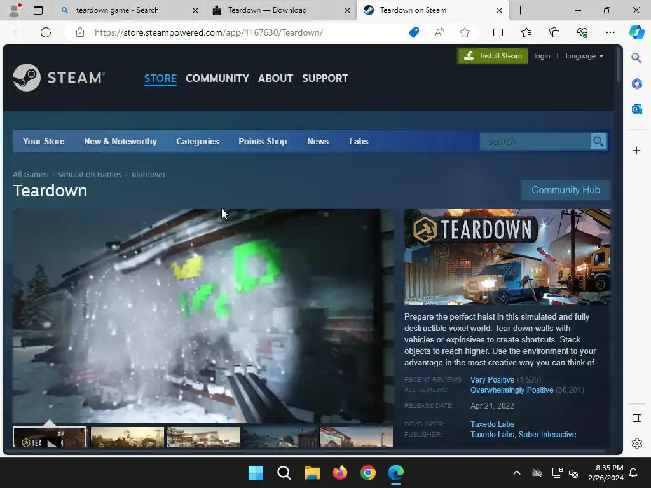The image size is (651, 488).
Task: Submit the Steam store search magnifier
Action: point(598,142)
